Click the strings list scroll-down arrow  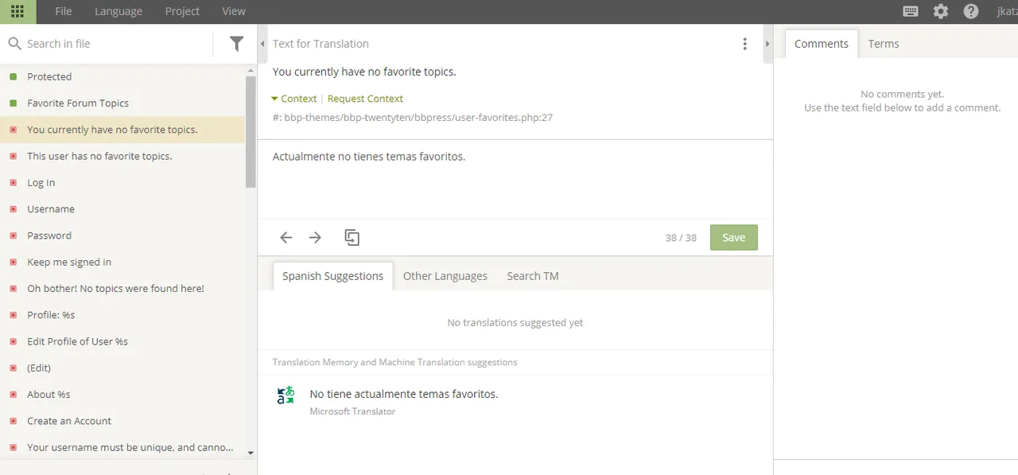pyautogui.click(x=251, y=453)
